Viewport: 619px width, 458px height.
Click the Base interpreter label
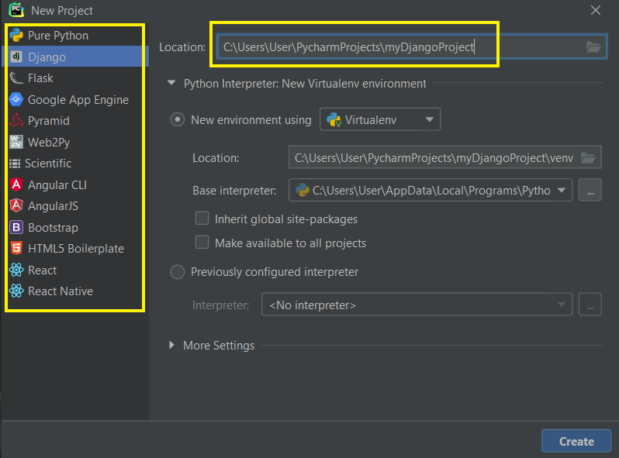234,191
